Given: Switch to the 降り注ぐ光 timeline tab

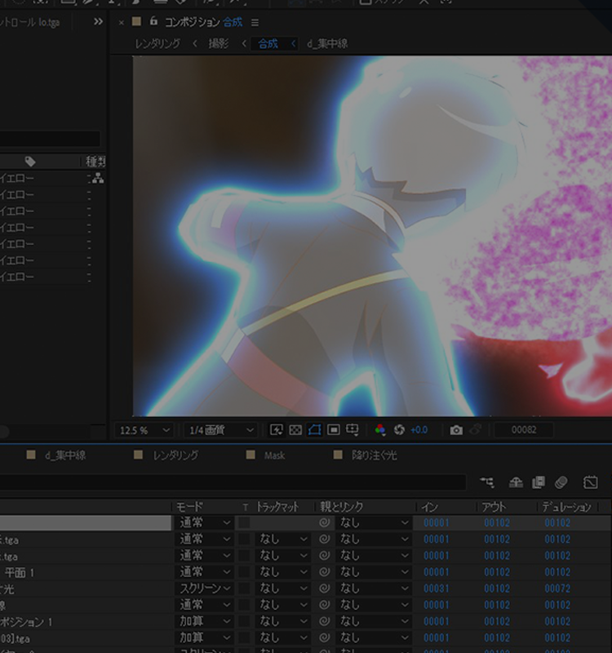Looking at the screenshot, I should click(375, 455).
